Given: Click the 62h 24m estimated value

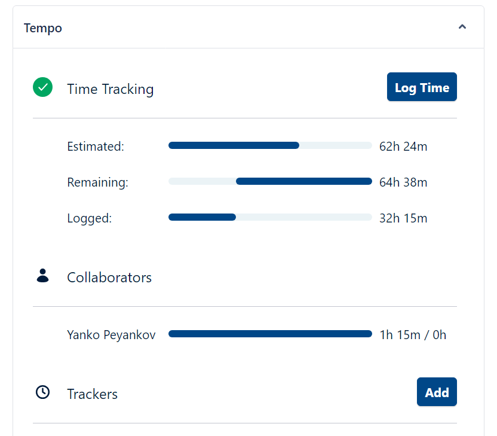Looking at the screenshot, I should pyautogui.click(x=403, y=146).
